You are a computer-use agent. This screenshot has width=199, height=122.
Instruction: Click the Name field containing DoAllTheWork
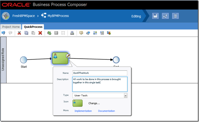coord(100,73)
